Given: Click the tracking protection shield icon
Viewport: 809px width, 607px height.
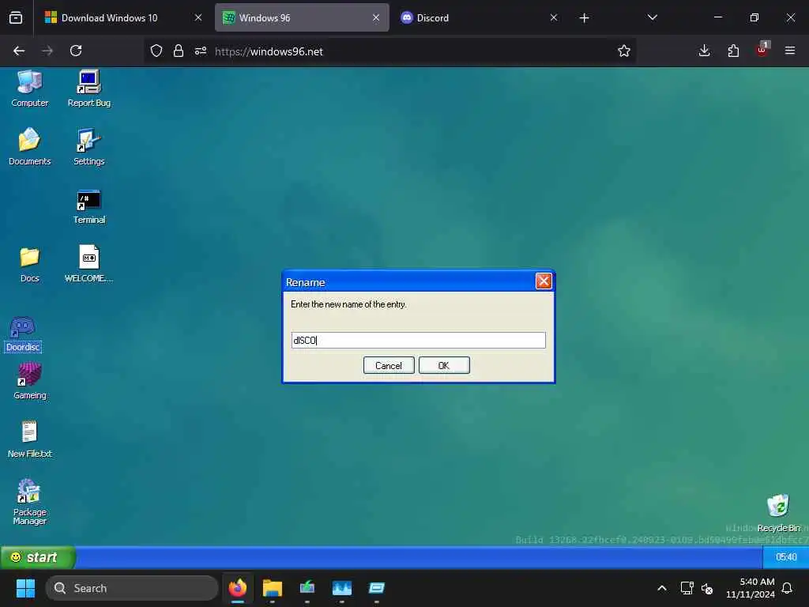Looking at the screenshot, I should click(x=156, y=51).
